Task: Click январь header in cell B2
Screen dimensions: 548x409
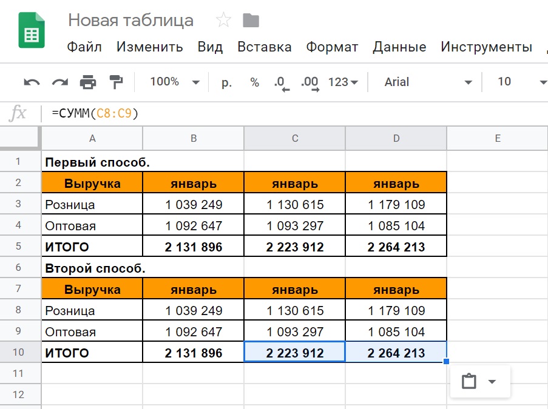Action: point(194,183)
